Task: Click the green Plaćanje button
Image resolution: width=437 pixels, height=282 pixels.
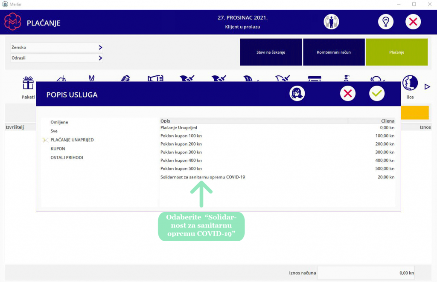Action: coord(397,52)
